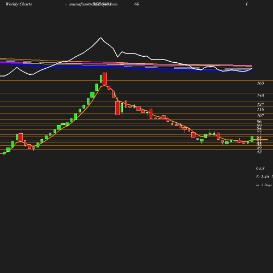Click the 'Weekly Charts' title text
The height and width of the screenshot is (273, 273).
[x=19, y=4]
